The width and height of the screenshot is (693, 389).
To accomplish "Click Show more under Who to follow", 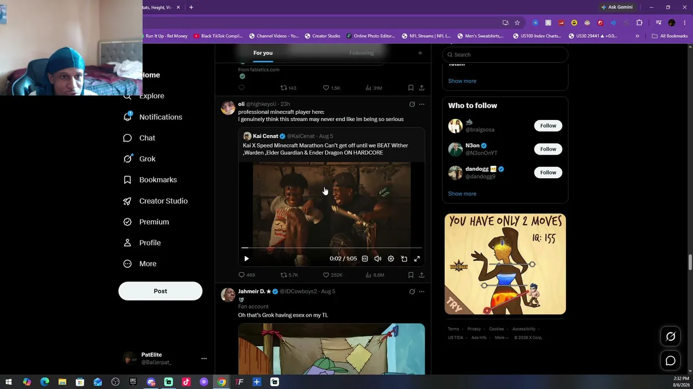I will (462, 193).
